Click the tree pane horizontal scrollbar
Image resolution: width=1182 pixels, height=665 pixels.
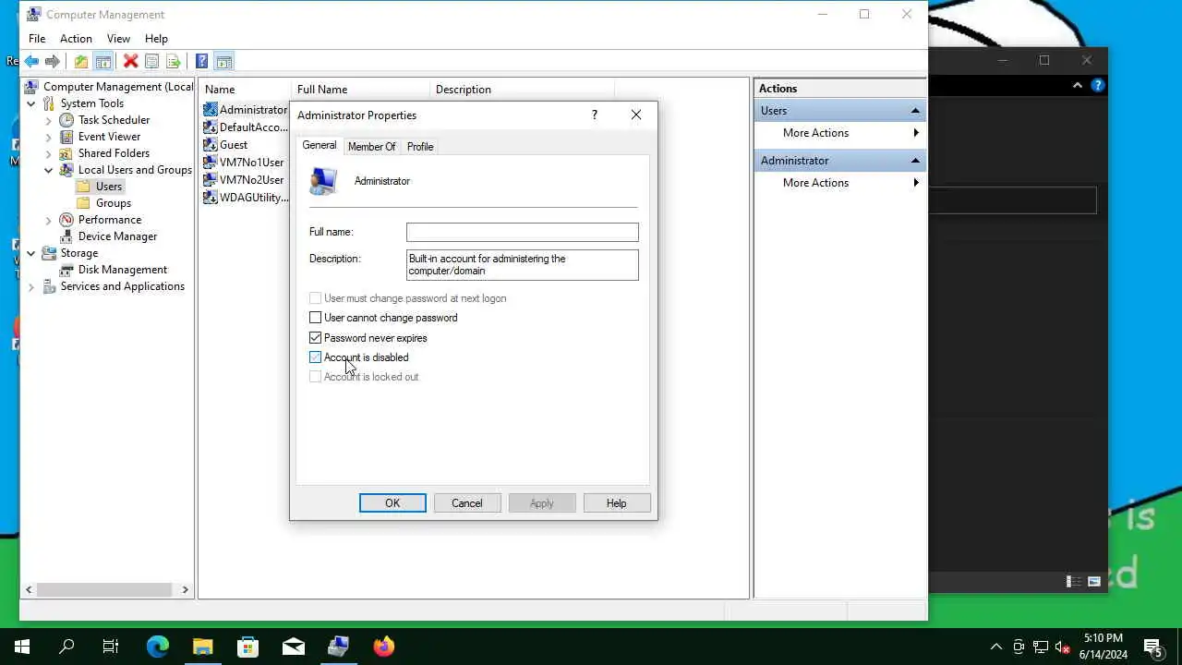(x=106, y=589)
